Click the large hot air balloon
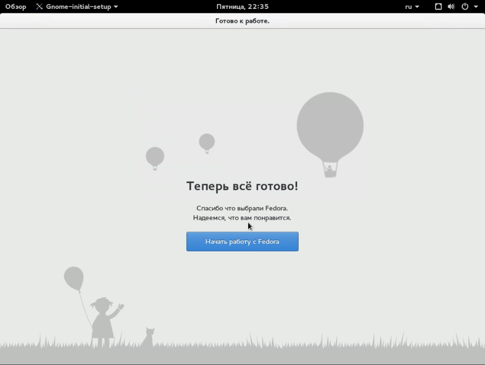This screenshot has width=485, height=365. tap(330, 127)
